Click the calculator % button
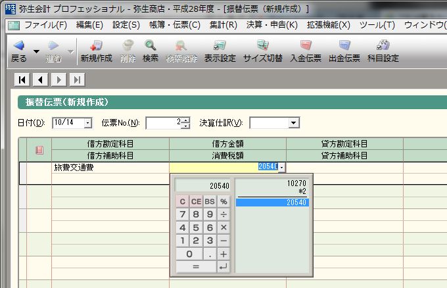Viewport: 447px width, 288px height. 223,201
